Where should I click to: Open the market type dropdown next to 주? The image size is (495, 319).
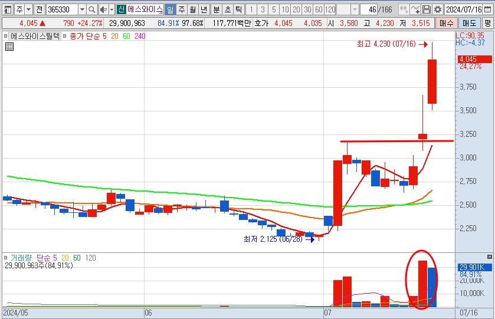click(x=29, y=10)
